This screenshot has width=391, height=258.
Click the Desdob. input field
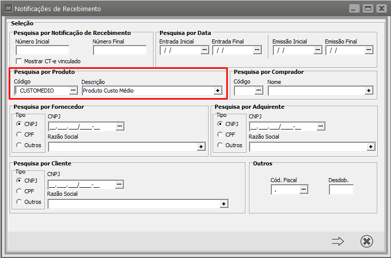tap(341, 190)
